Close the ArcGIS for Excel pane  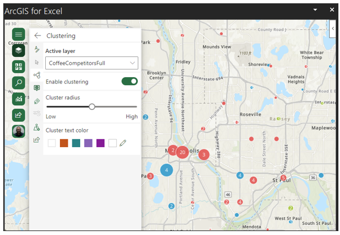tap(332, 10)
